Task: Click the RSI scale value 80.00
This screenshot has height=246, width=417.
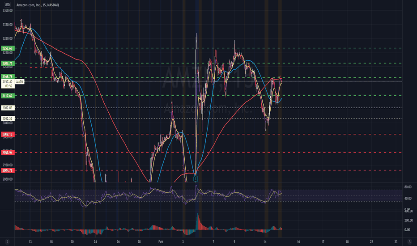Action: [x=408, y=187]
